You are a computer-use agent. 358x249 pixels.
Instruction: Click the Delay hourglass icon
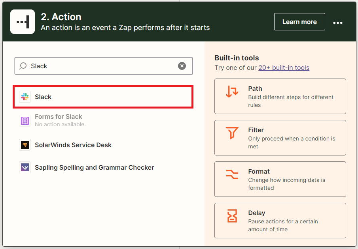(x=232, y=216)
